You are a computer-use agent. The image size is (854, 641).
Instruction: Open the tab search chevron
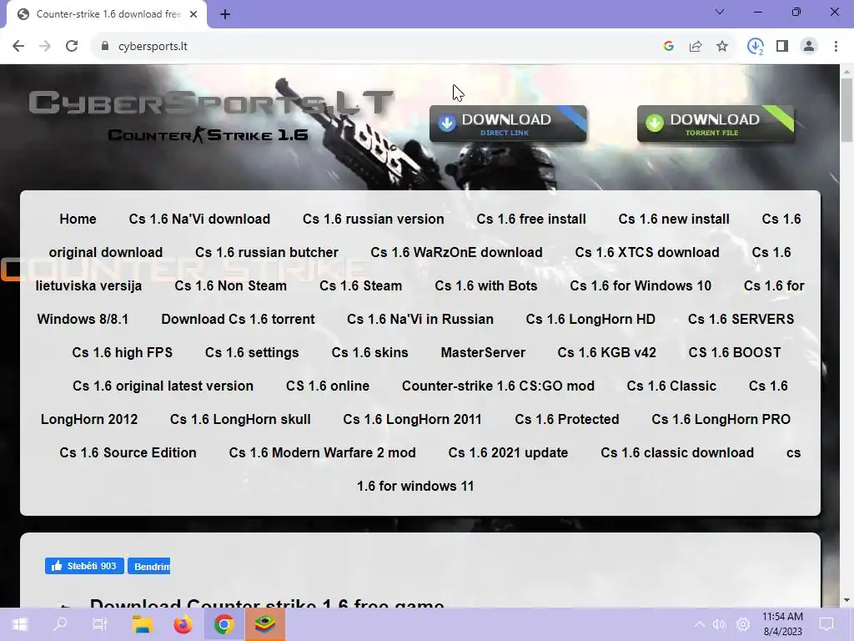[x=720, y=12]
